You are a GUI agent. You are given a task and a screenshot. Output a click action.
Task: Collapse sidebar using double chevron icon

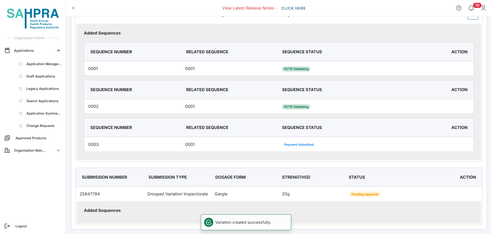coord(73,8)
